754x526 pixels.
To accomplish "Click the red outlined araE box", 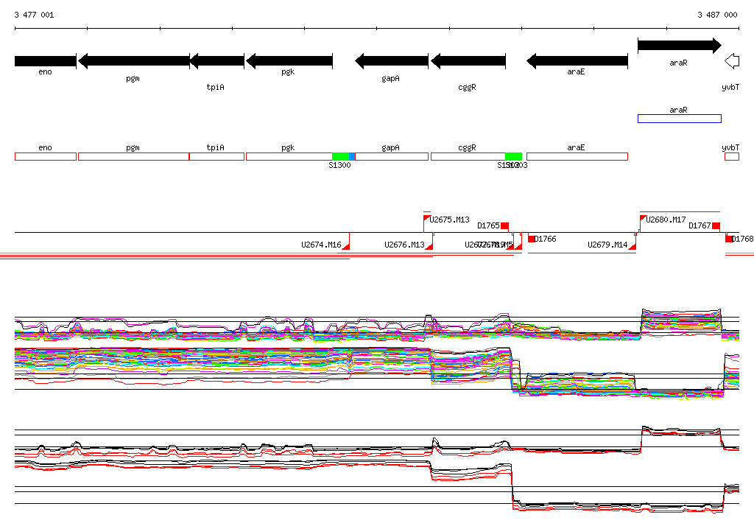I will coord(577,156).
